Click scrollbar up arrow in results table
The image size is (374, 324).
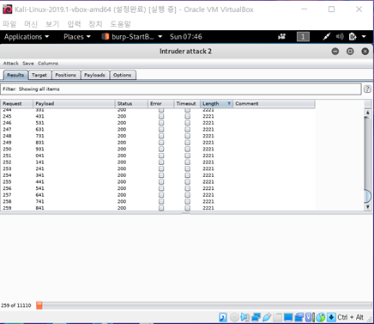(368, 113)
